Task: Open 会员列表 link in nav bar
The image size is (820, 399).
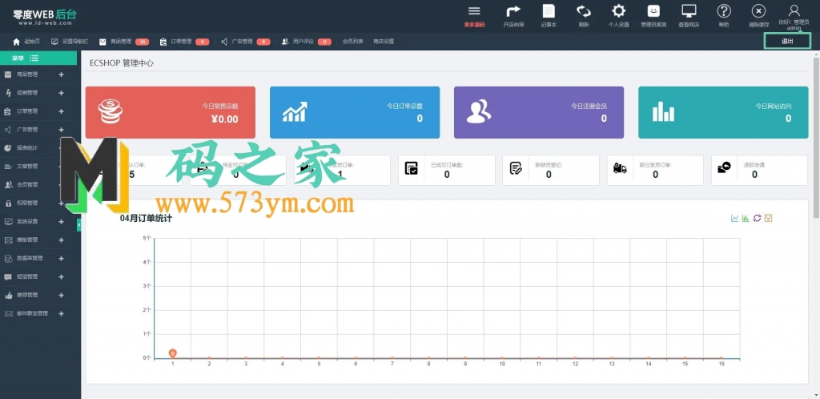Action: point(353,42)
